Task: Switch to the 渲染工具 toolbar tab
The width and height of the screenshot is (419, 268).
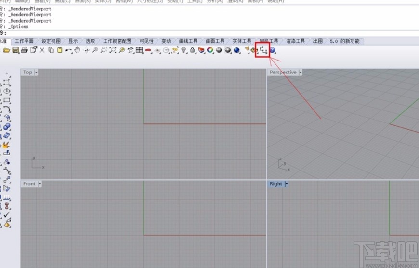Action: tap(296, 41)
